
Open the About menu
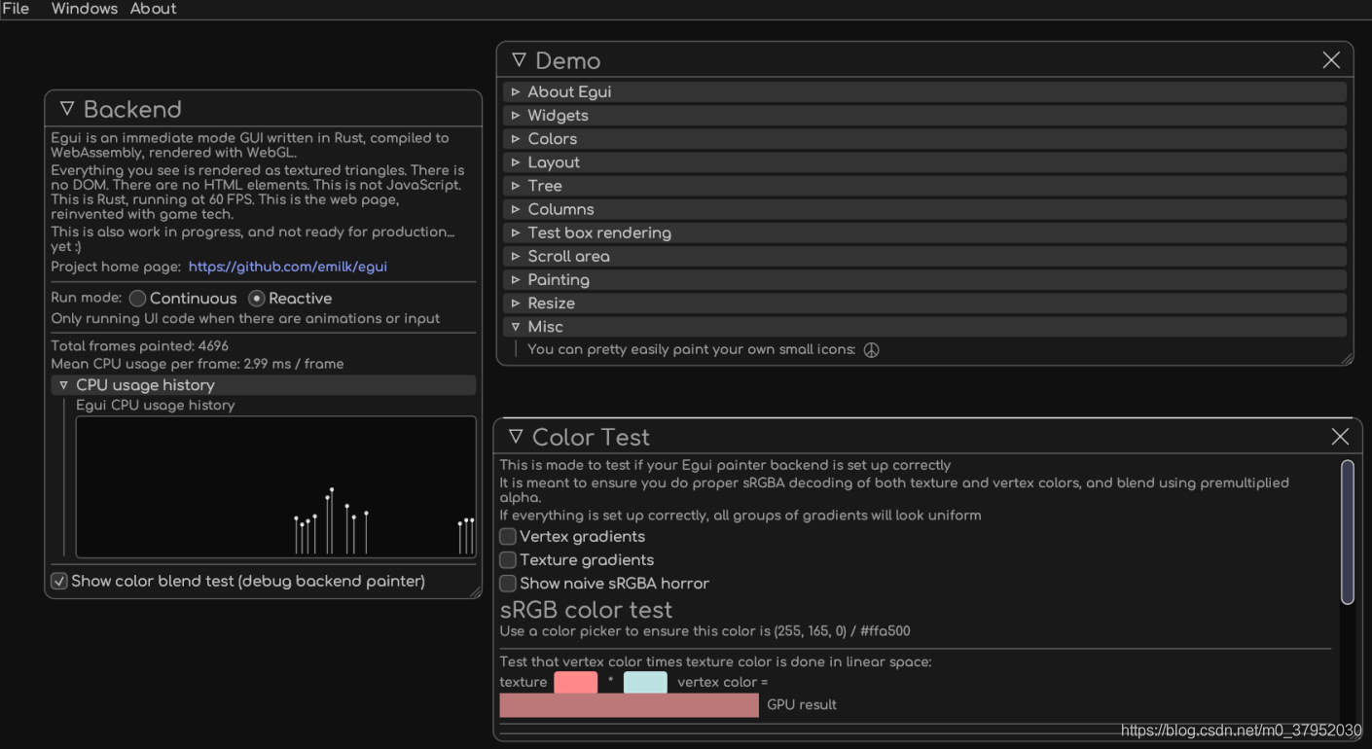(154, 9)
